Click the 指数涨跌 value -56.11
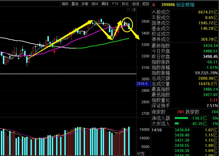The height and width of the screenshot is (156, 219). 212,62
